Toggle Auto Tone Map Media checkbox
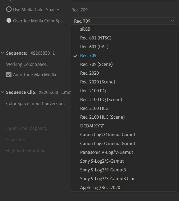The image size is (179, 201). click(9, 75)
